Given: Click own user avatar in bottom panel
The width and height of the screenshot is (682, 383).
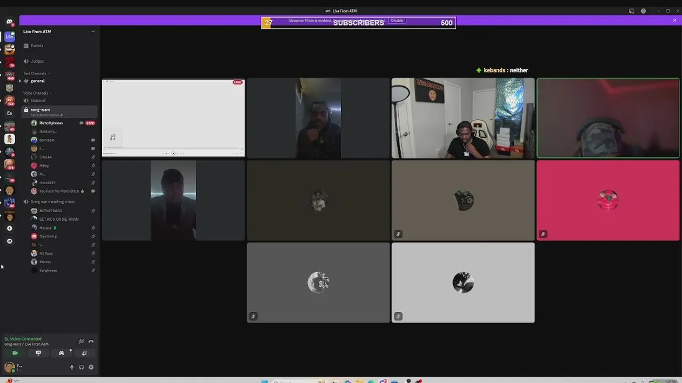Looking at the screenshot, I should tap(9, 367).
